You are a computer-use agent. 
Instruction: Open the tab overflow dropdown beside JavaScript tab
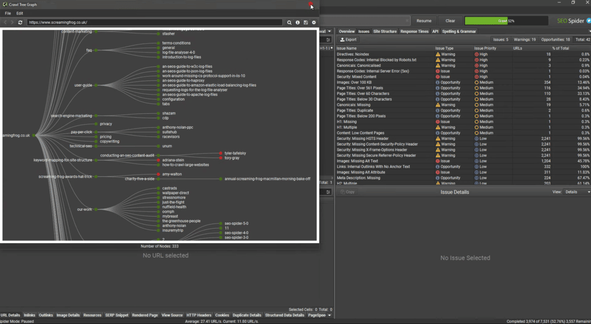[329, 31]
